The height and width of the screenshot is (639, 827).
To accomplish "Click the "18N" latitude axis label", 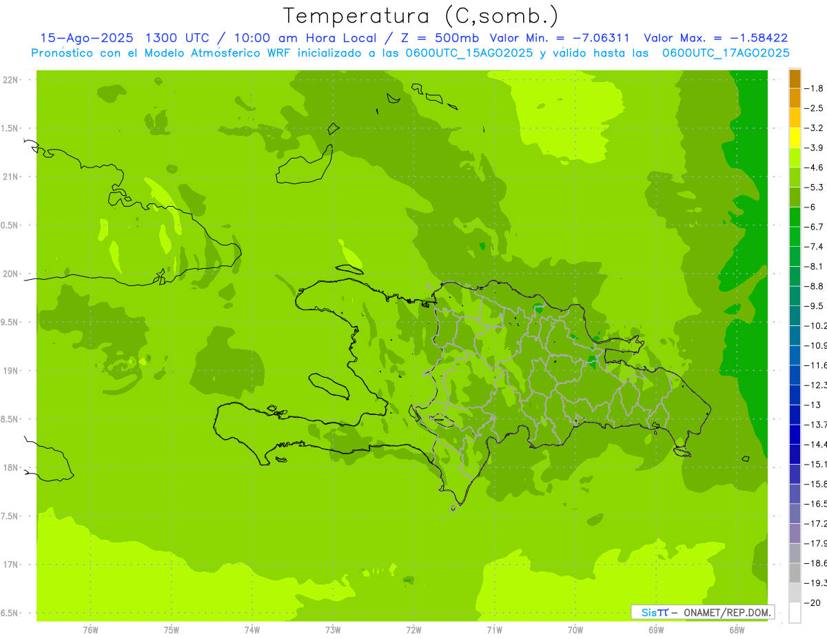I will pyautogui.click(x=11, y=468).
